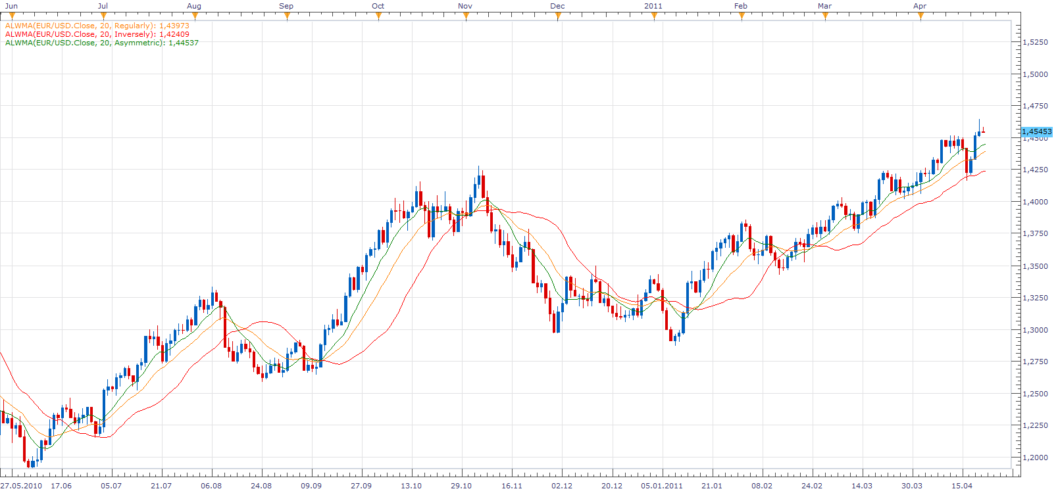Select the ALWMA Asymmetric indicator label
Image resolution: width=1058 pixels, height=493 pixels.
pyautogui.click(x=102, y=43)
